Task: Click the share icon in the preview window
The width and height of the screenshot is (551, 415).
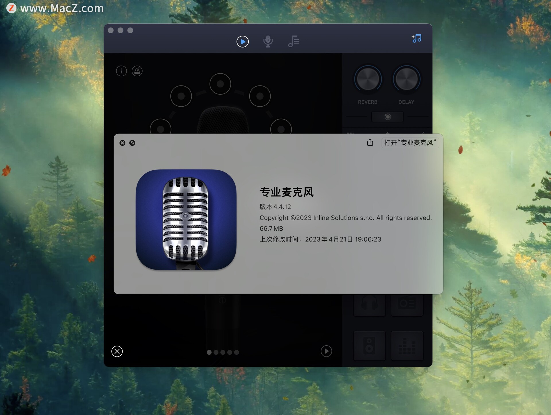Action: [370, 143]
